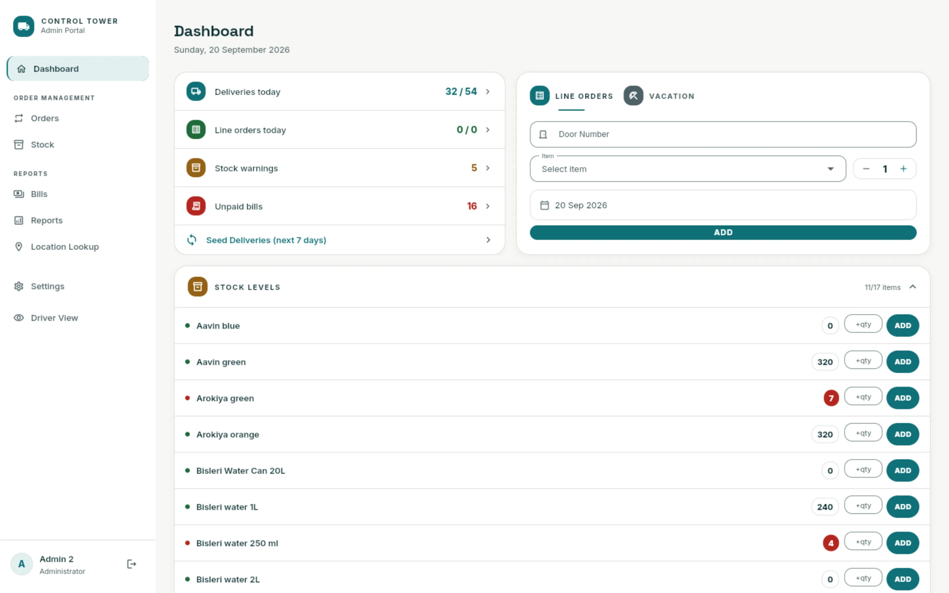Open Unpaid bills via its chevron
This screenshot has width=949, height=593.
pos(488,206)
